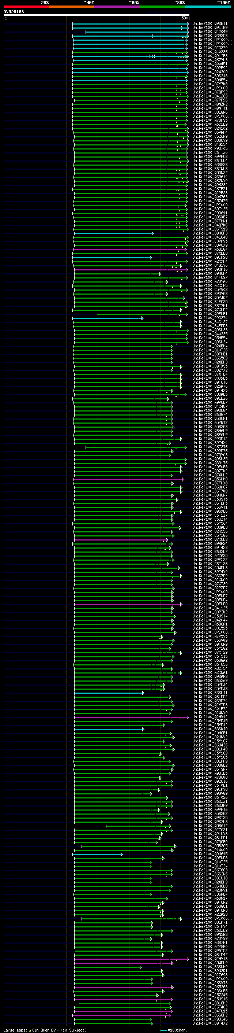Viewport: 234px width, 1033px height.
Task: Select hit label UniRef100_A3C750
Action: pyautogui.click(x=210, y=576)
